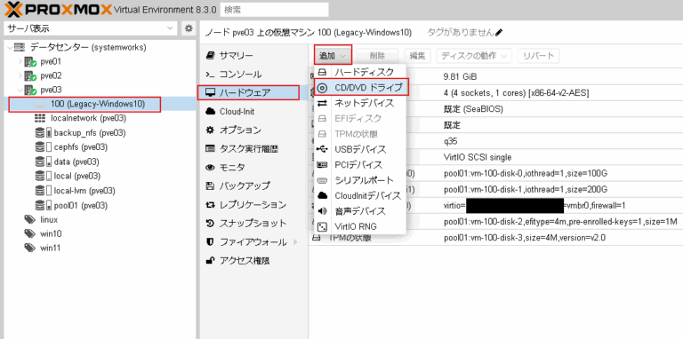Viewport: 683px width, 339px height.
Task: Choose CD/DVD ドライブ from add menu
Action: point(361,88)
